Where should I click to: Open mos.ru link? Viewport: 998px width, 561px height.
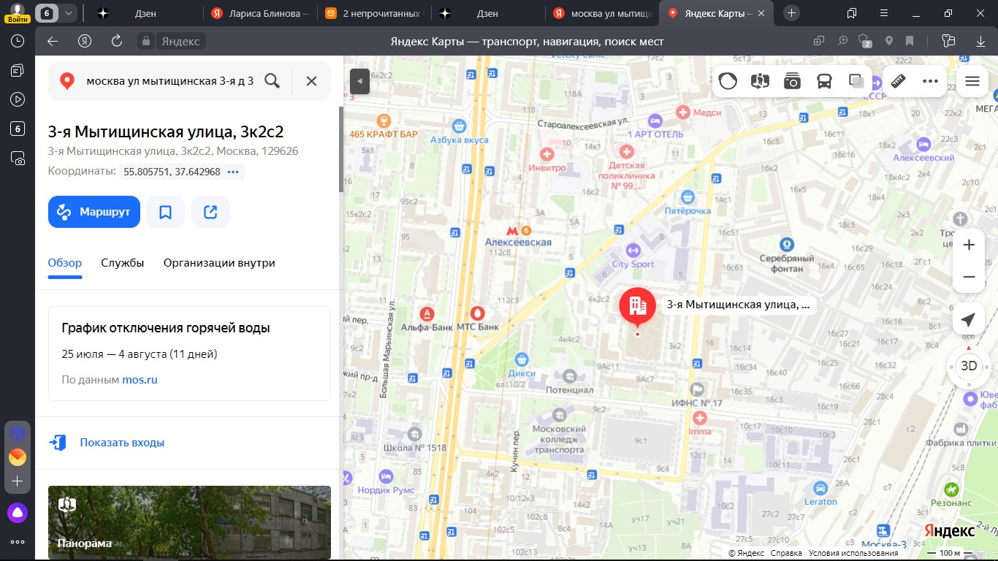pos(140,380)
